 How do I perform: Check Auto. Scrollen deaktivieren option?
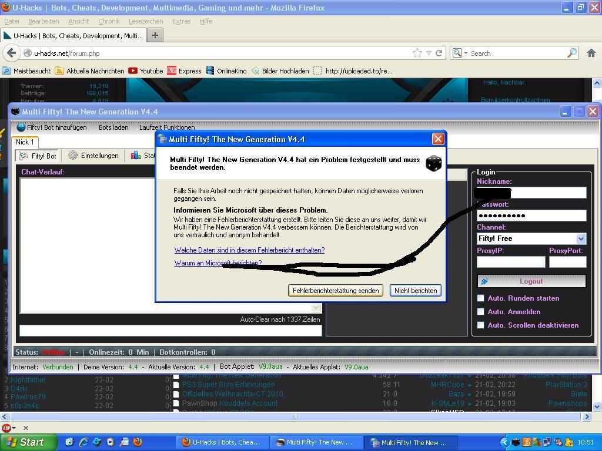(x=480, y=325)
